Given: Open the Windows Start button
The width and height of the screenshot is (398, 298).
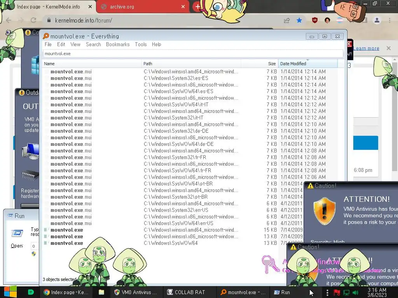Looking at the screenshot, I should pos(10,292).
